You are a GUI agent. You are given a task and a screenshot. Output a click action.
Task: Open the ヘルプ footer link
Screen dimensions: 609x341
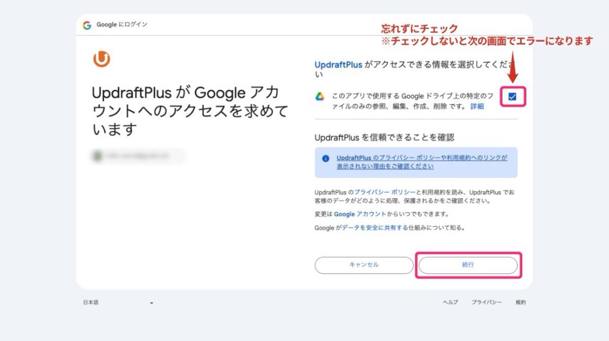451,302
